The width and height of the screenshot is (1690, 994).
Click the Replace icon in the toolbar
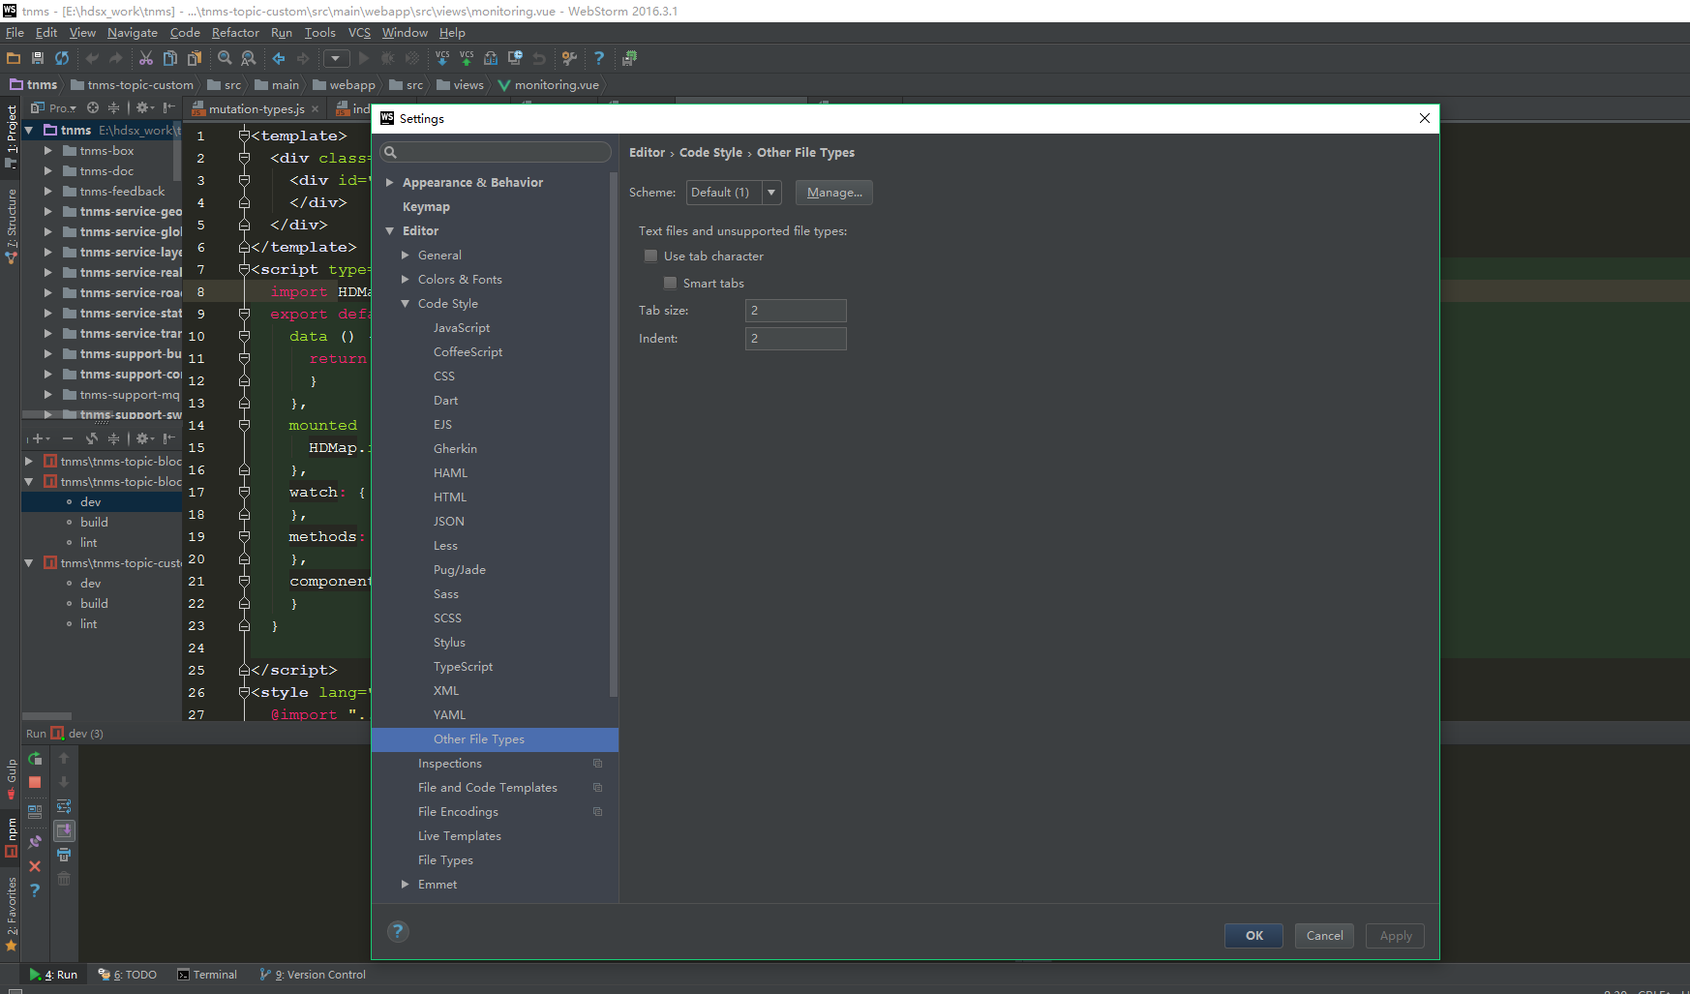[x=249, y=58]
